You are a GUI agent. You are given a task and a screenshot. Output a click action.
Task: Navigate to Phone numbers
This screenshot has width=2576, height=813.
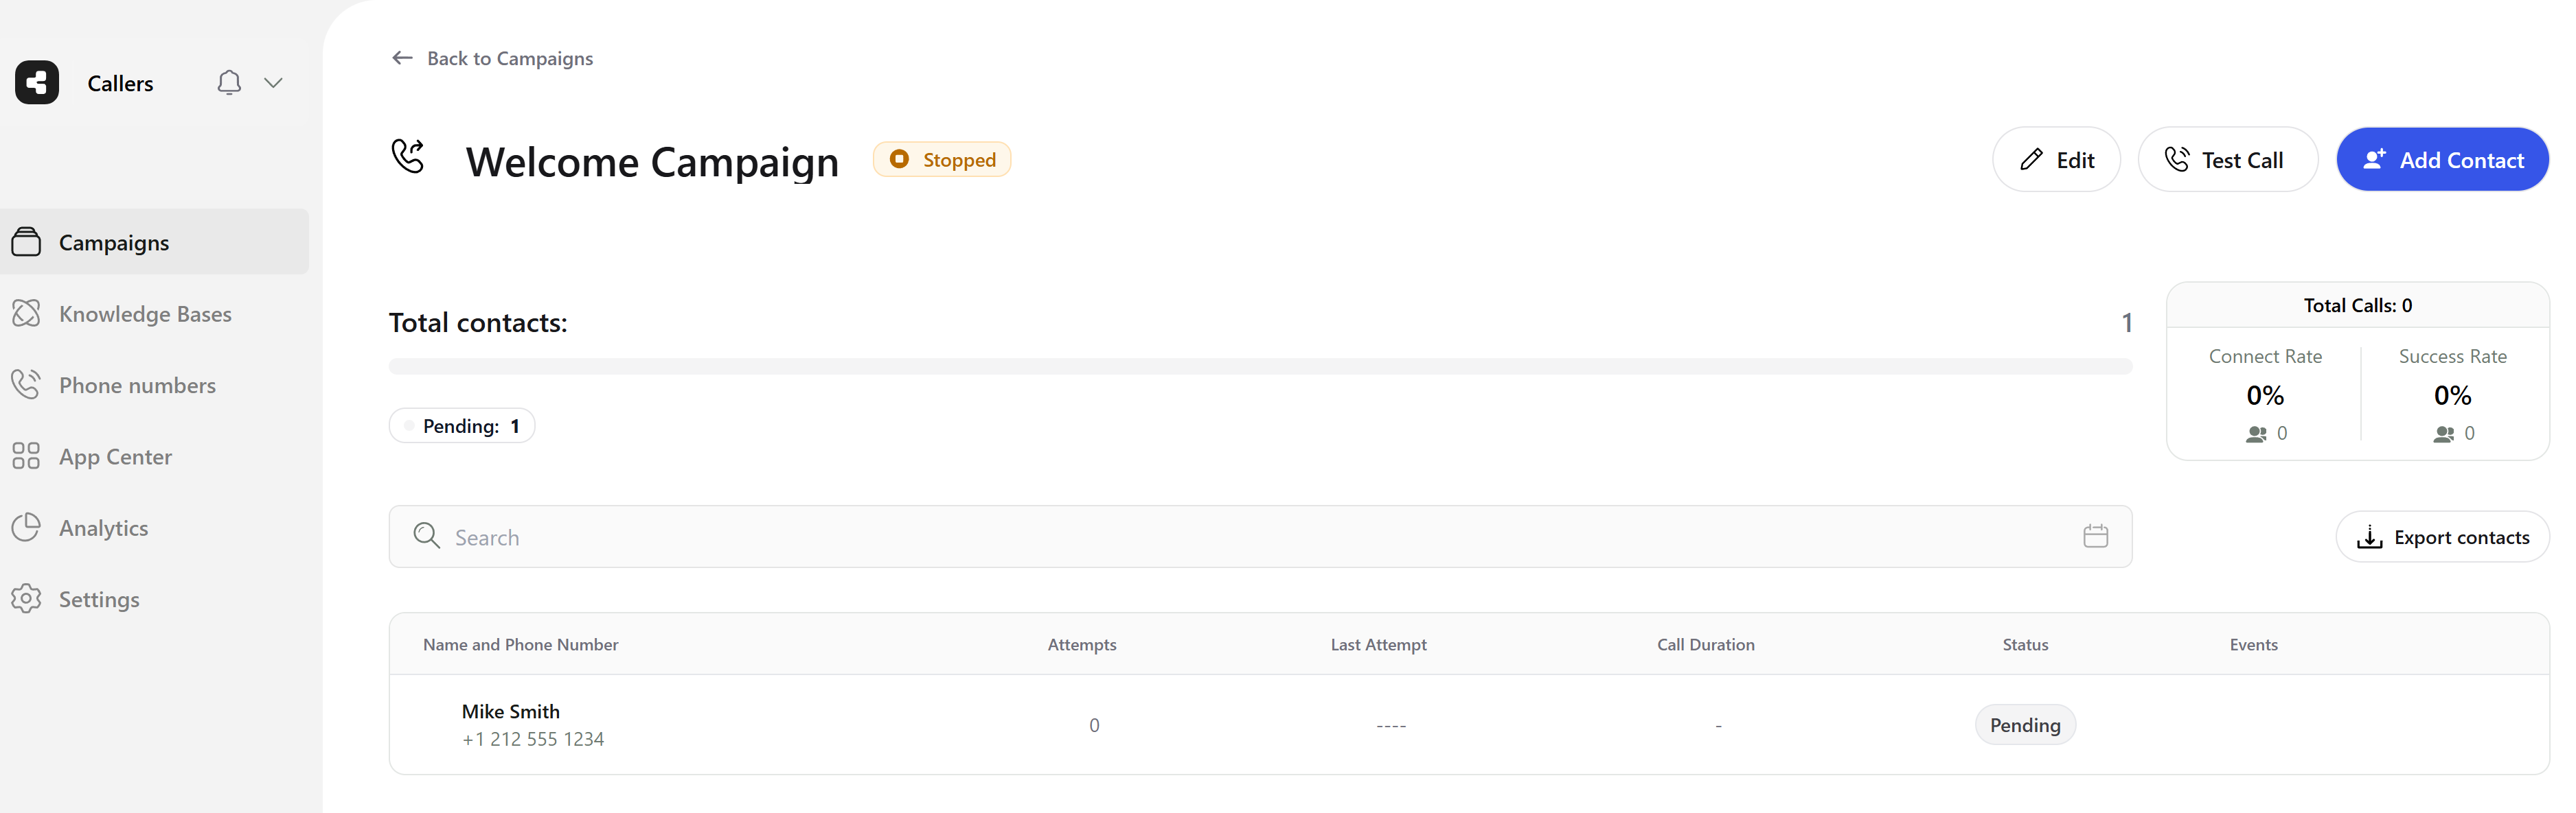tap(137, 386)
